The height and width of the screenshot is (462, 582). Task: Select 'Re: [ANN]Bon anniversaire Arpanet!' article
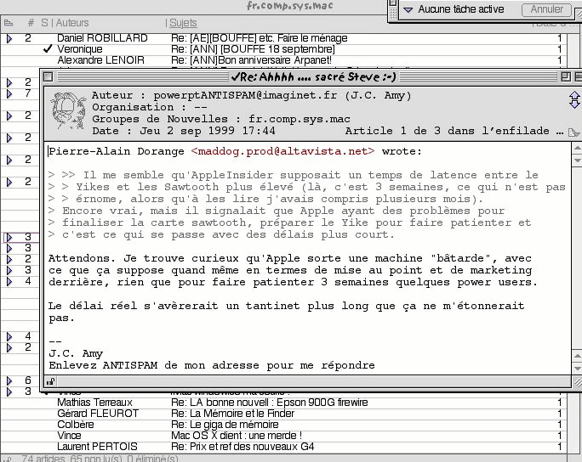(251, 60)
